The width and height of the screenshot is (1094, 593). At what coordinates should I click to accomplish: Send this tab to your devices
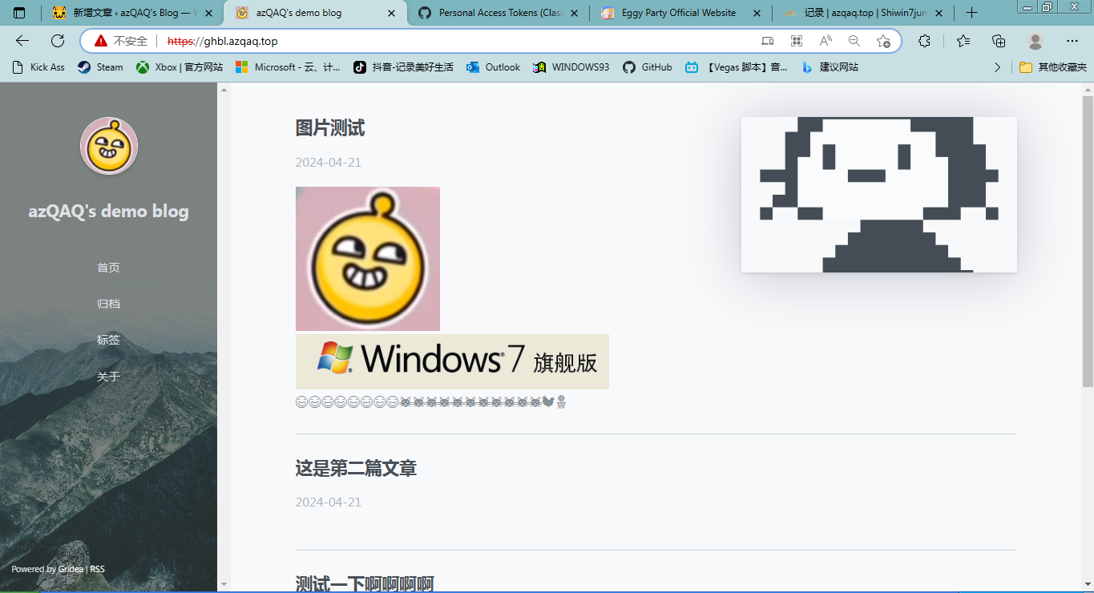pos(768,41)
